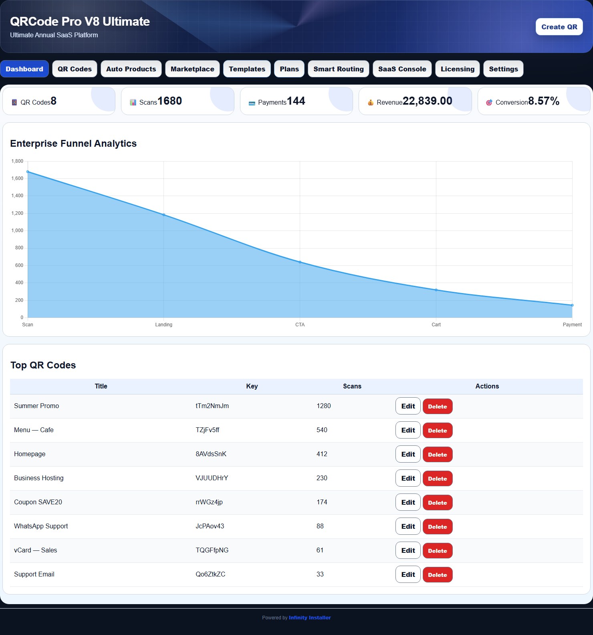Click the CTA data point on funnel chart

pyautogui.click(x=300, y=262)
